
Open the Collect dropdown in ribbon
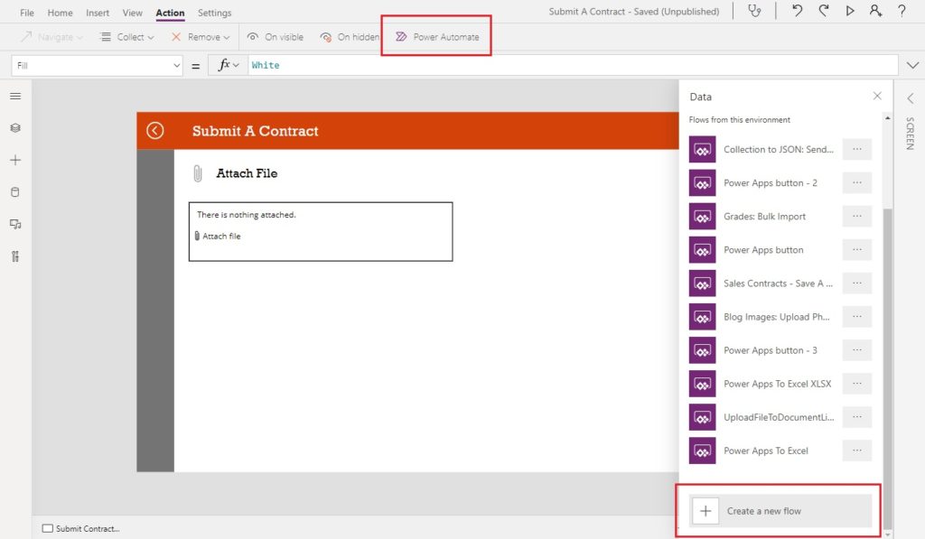point(127,37)
